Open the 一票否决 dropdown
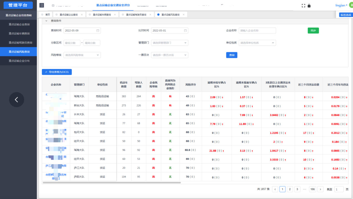 (170, 55)
